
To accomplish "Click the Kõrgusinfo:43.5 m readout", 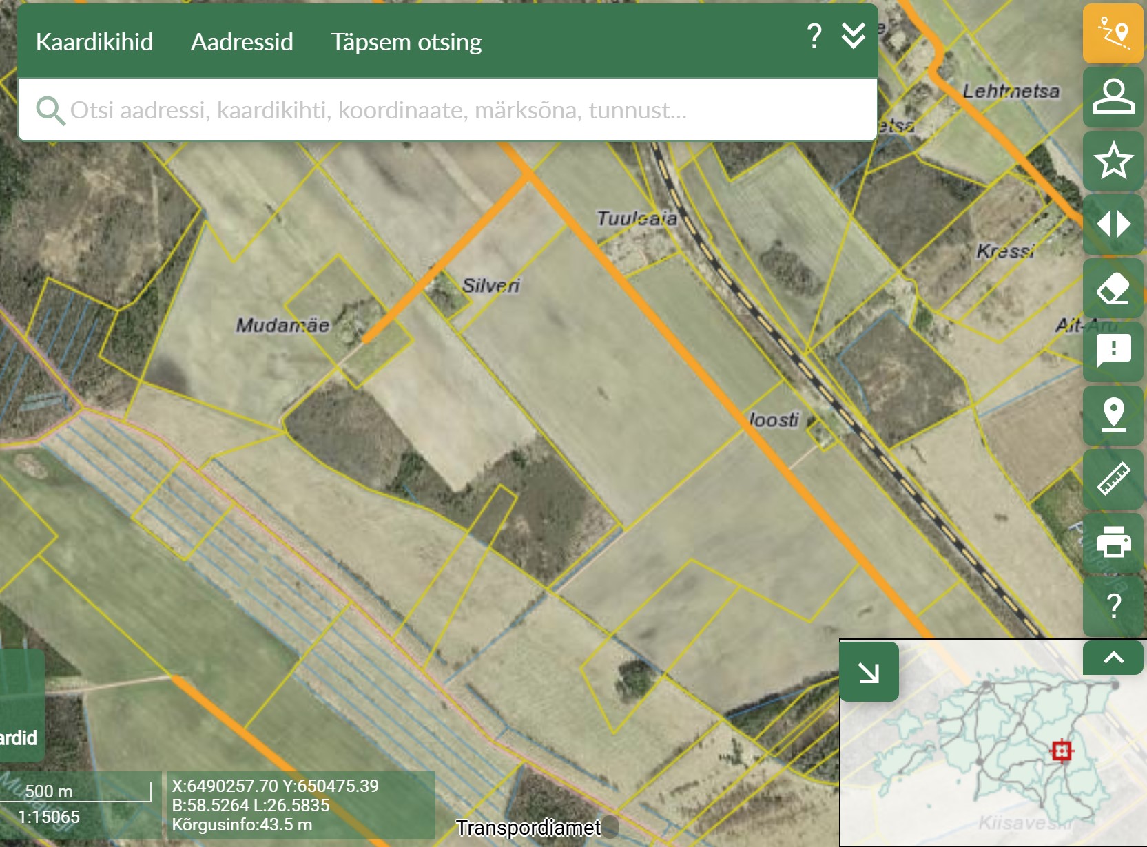I will point(242,824).
